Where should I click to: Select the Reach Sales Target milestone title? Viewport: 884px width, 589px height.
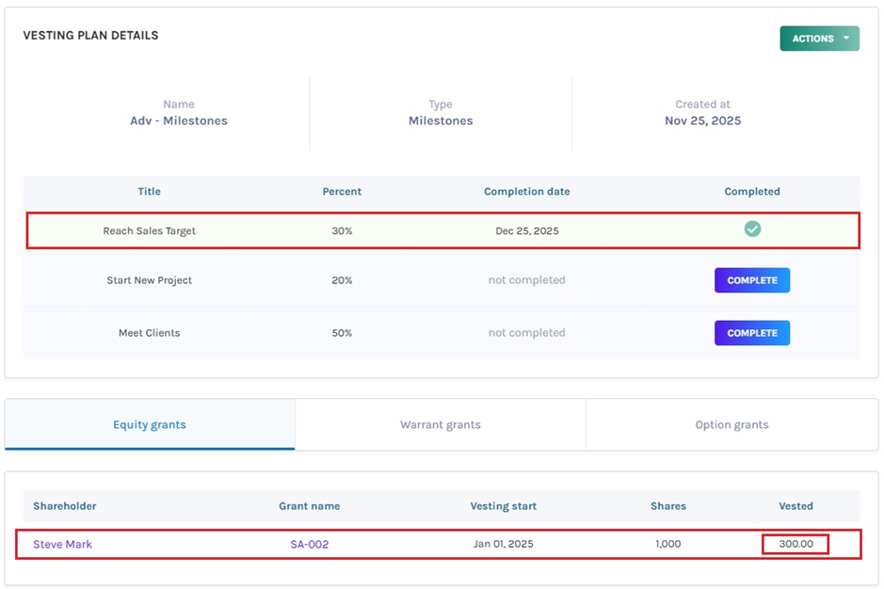[149, 231]
